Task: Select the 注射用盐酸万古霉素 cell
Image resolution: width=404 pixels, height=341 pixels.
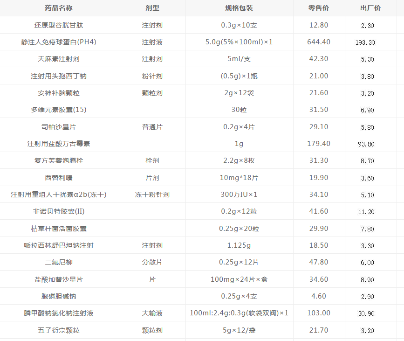Action: click(59, 144)
